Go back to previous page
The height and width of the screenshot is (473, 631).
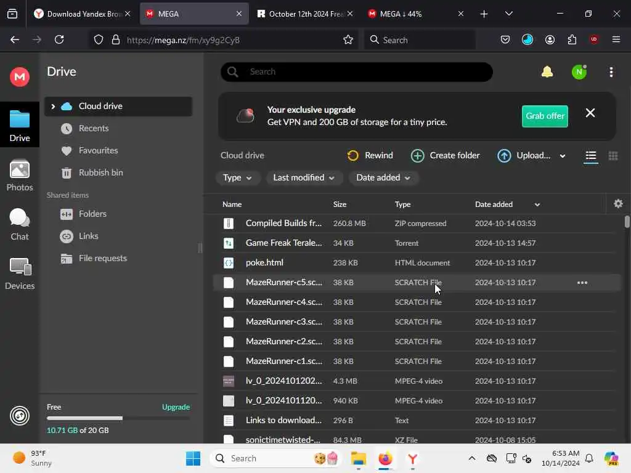(x=15, y=39)
